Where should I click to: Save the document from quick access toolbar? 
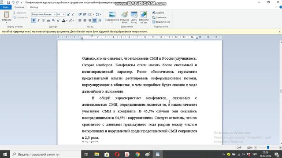[x=8, y=2]
